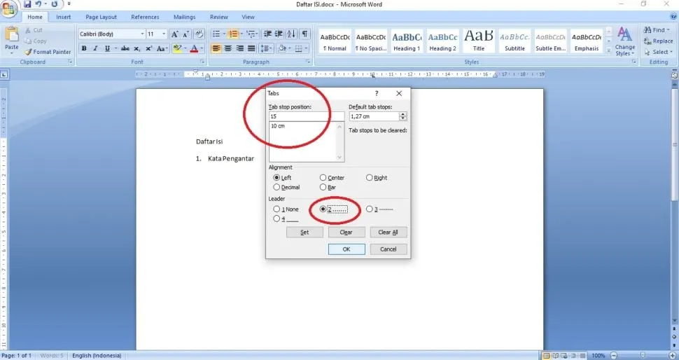
Task: Click the Tab stop position input field
Action: [306, 116]
